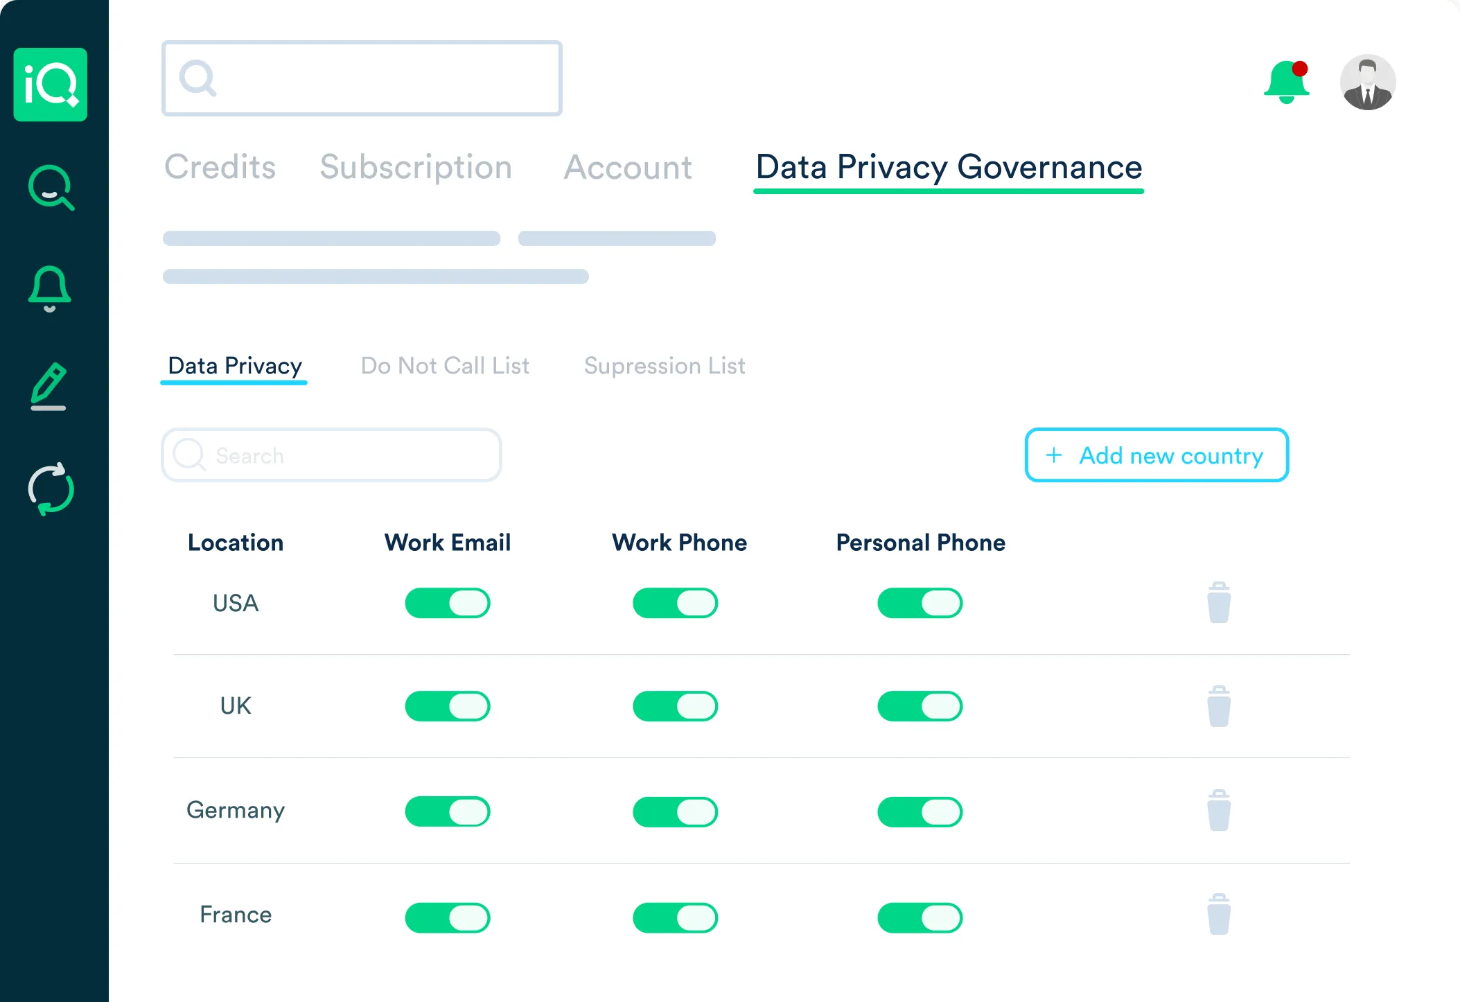Switch to the Subscription tab

pyautogui.click(x=416, y=167)
